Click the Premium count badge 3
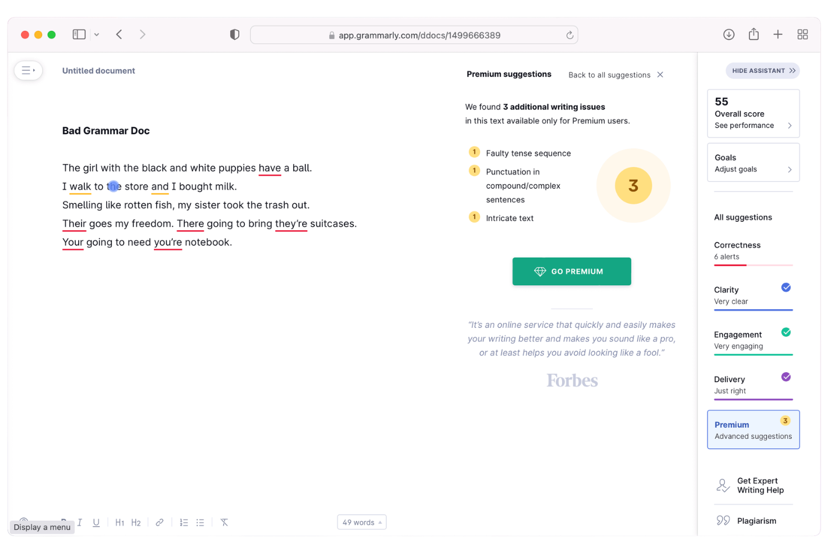Screen dimensions: 831x554 [785, 420]
